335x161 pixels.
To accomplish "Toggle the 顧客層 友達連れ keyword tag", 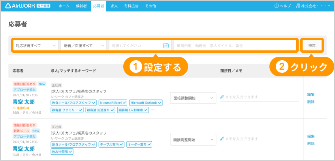I will [100, 110].
